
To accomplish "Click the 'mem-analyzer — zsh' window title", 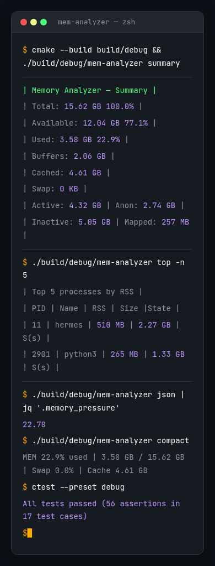I will pos(96,22).
